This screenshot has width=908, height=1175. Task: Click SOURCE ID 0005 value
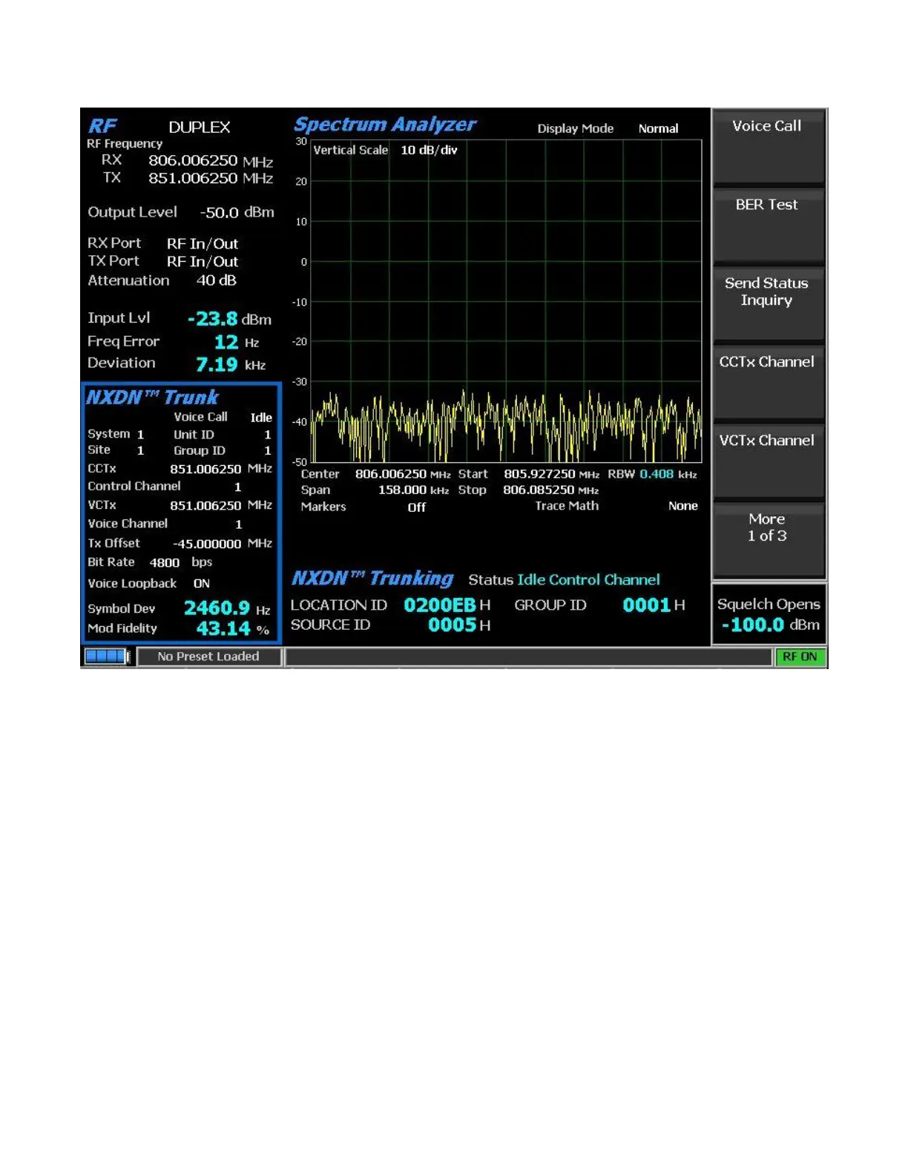[x=452, y=625]
